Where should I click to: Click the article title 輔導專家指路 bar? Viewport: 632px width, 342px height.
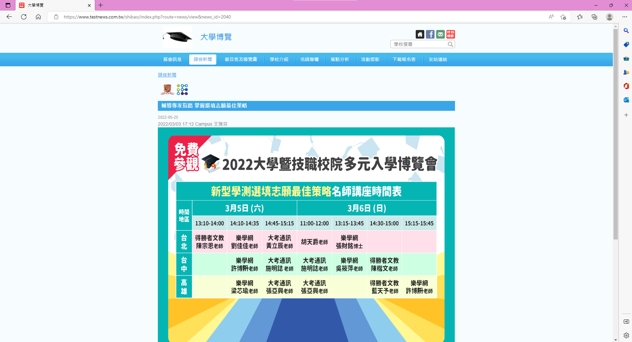(306, 106)
